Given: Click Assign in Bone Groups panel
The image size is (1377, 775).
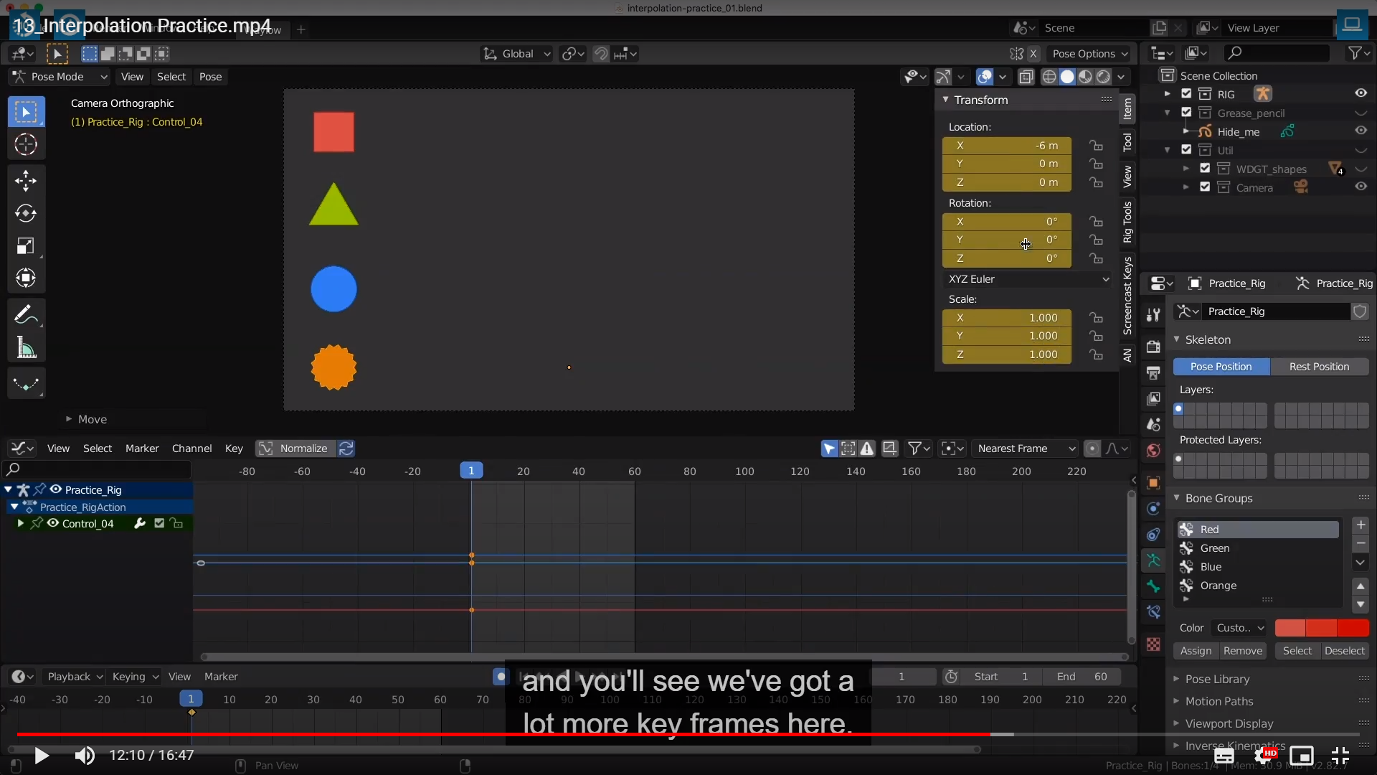Looking at the screenshot, I should point(1196,651).
